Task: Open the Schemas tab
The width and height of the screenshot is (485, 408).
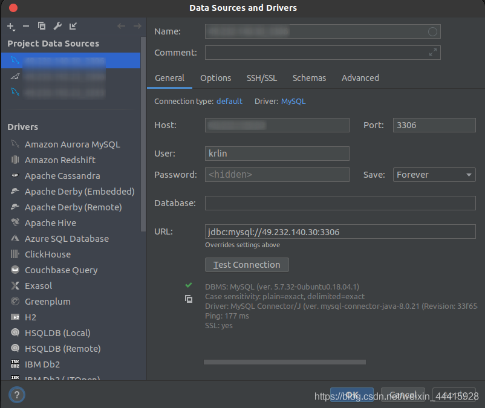Action: tap(309, 78)
